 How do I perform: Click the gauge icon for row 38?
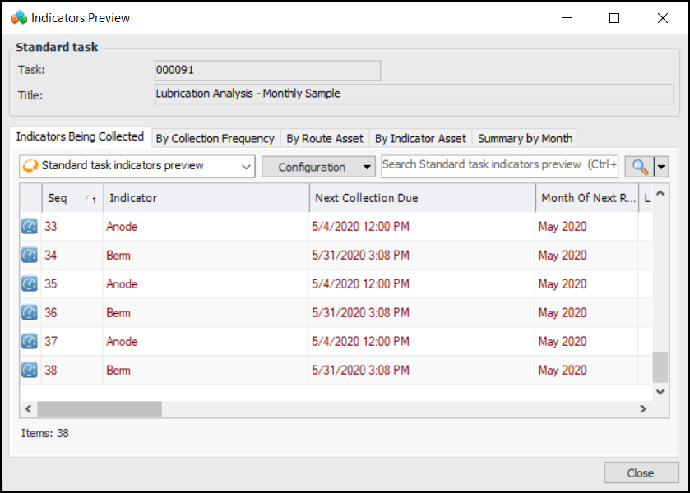[29, 371]
